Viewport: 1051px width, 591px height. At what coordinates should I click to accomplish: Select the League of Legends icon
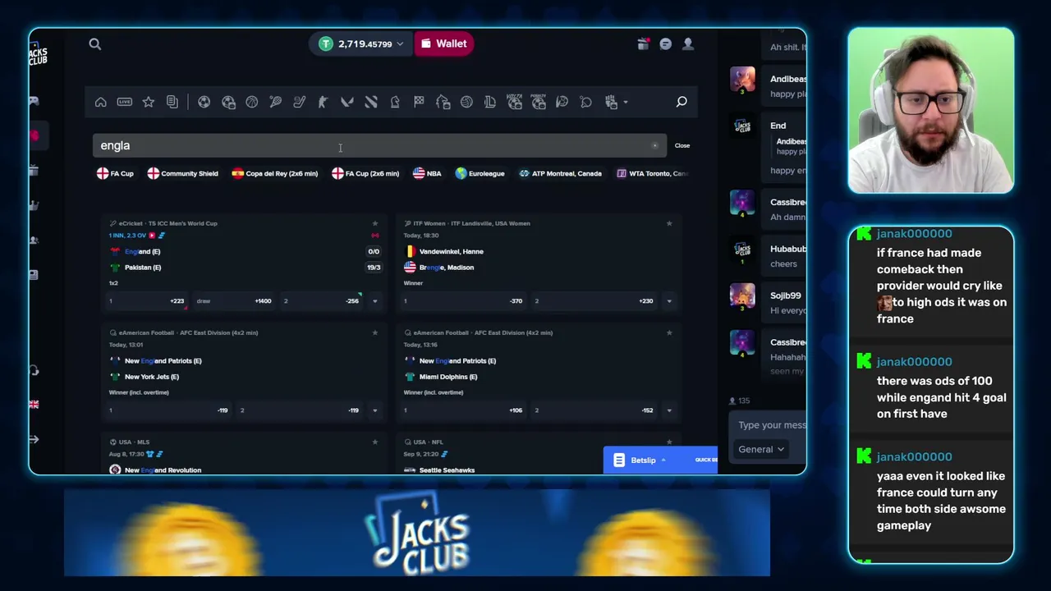pos(490,102)
